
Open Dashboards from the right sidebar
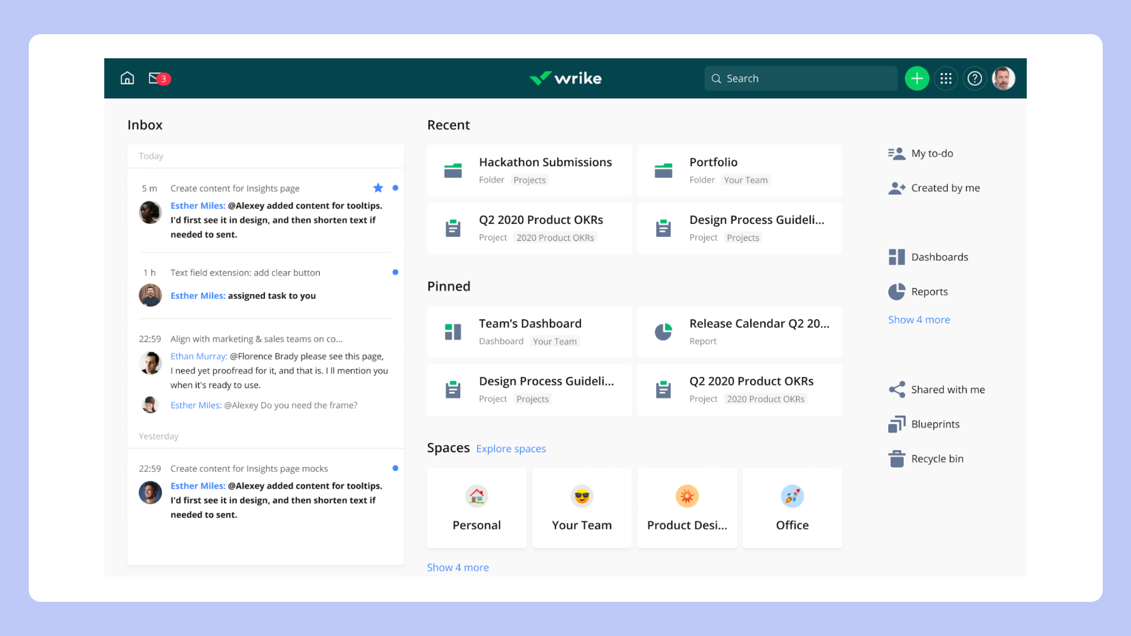coord(939,257)
